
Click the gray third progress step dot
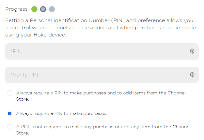[52, 9]
